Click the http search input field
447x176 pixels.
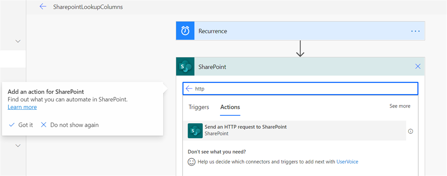click(x=300, y=89)
